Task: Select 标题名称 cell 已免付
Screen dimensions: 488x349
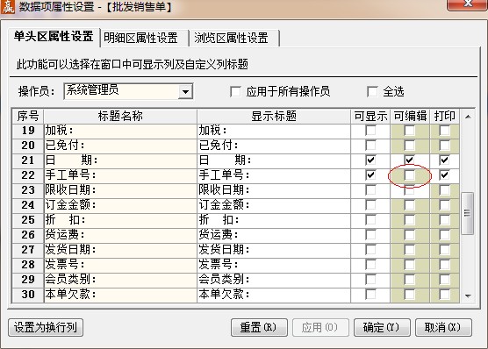Action: pos(120,146)
